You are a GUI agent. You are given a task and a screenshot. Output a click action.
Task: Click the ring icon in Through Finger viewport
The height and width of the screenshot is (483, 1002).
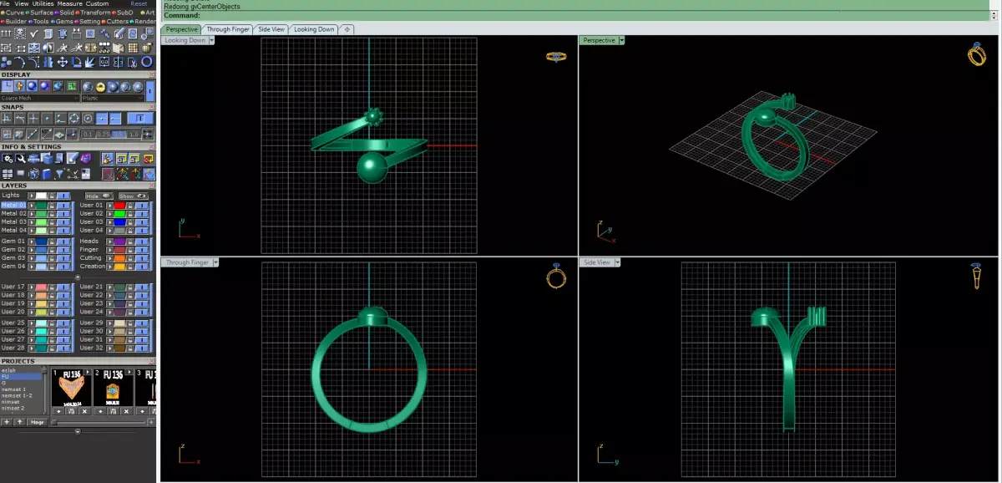tap(556, 277)
